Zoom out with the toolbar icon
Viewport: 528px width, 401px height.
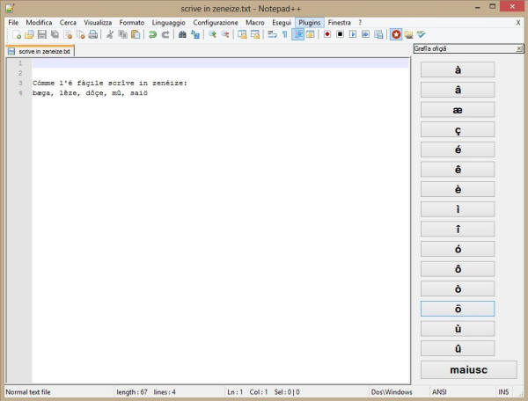point(225,34)
